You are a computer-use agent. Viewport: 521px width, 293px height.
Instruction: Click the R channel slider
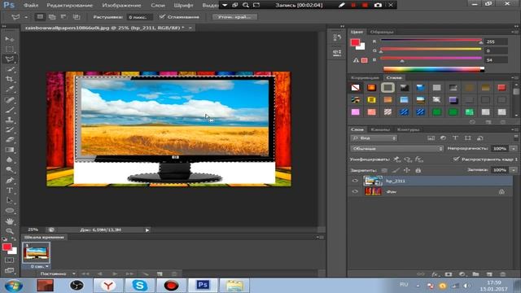pos(431,41)
